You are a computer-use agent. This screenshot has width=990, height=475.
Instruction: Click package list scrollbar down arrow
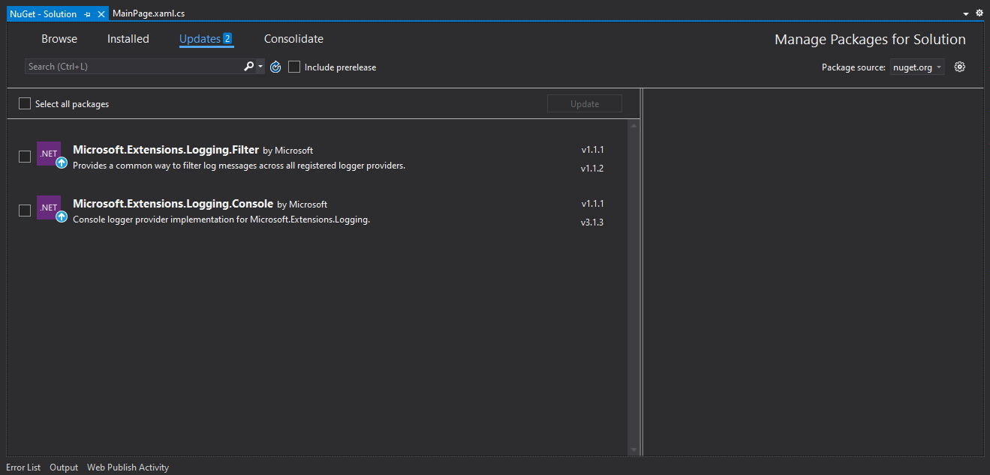point(634,450)
